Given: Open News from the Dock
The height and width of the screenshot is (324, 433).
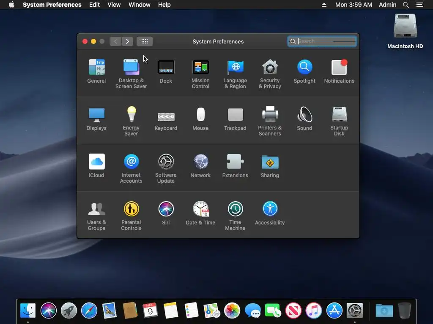Looking at the screenshot, I should point(293,310).
